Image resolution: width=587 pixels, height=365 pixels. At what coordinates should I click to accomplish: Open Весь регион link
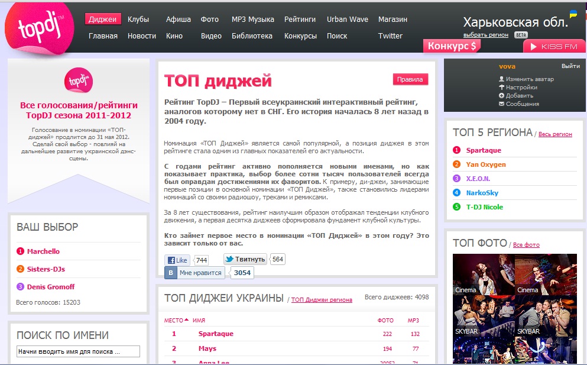pos(555,134)
